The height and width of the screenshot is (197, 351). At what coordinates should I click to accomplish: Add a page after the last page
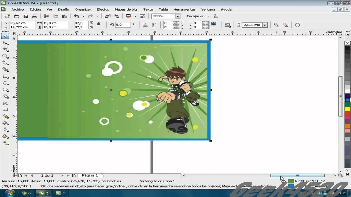(x=74, y=175)
